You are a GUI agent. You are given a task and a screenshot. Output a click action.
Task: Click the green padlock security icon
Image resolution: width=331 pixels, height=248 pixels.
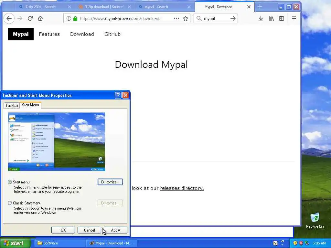tap(75, 18)
